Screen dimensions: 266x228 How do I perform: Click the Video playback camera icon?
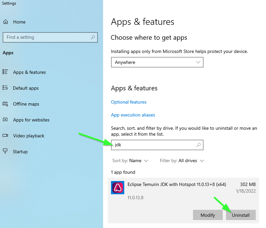tap(5, 135)
